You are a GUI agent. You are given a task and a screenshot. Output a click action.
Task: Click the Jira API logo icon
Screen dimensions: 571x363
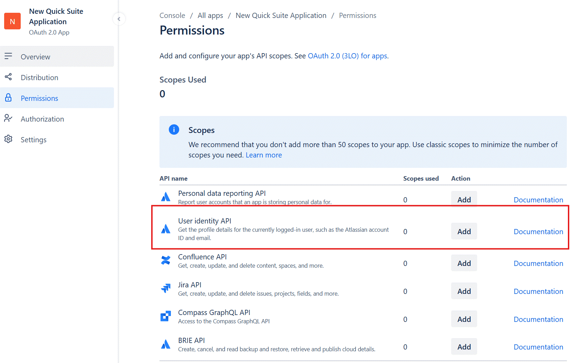[x=166, y=288]
